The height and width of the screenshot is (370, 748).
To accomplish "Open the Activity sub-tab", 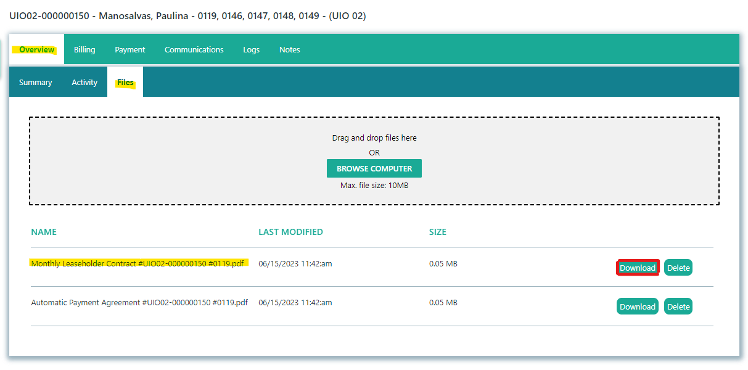I will 84,83.
